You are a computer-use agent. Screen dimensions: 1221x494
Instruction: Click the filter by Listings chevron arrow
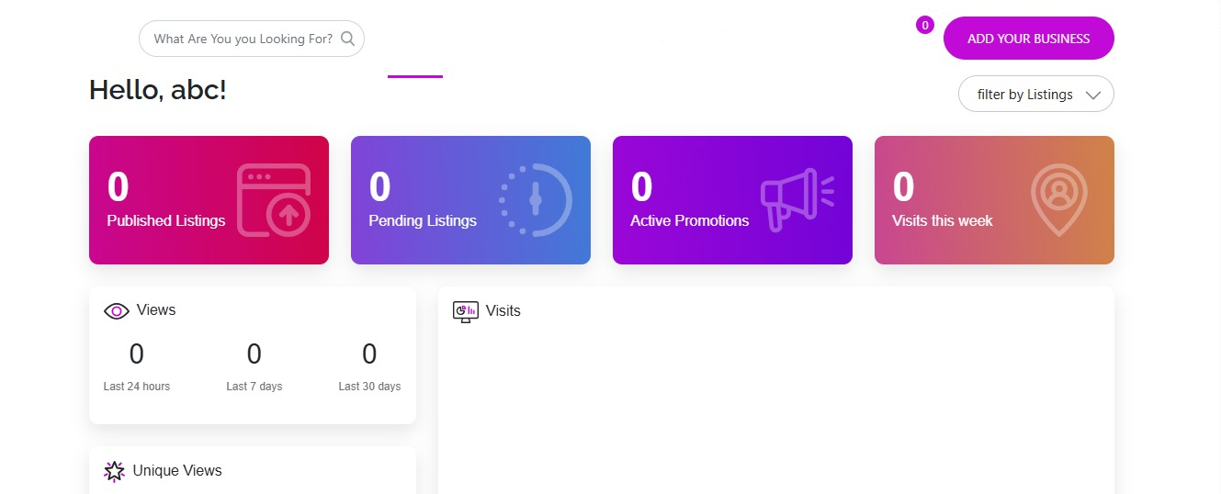[x=1092, y=95]
